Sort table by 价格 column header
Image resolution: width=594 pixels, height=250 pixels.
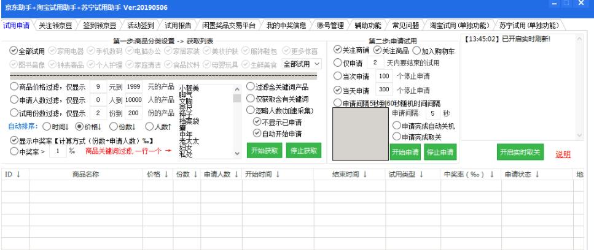click(158, 174)
